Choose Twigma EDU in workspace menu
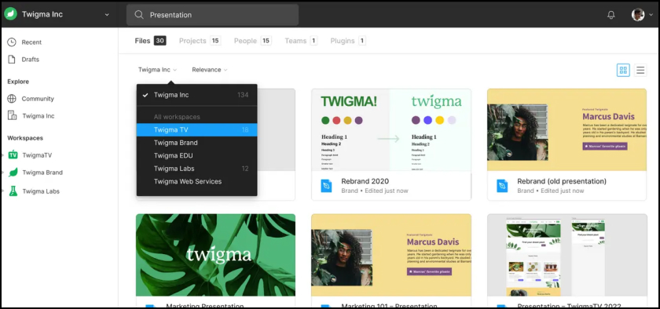The height and width of the screenshot is (309, 660). click(196, 155)
